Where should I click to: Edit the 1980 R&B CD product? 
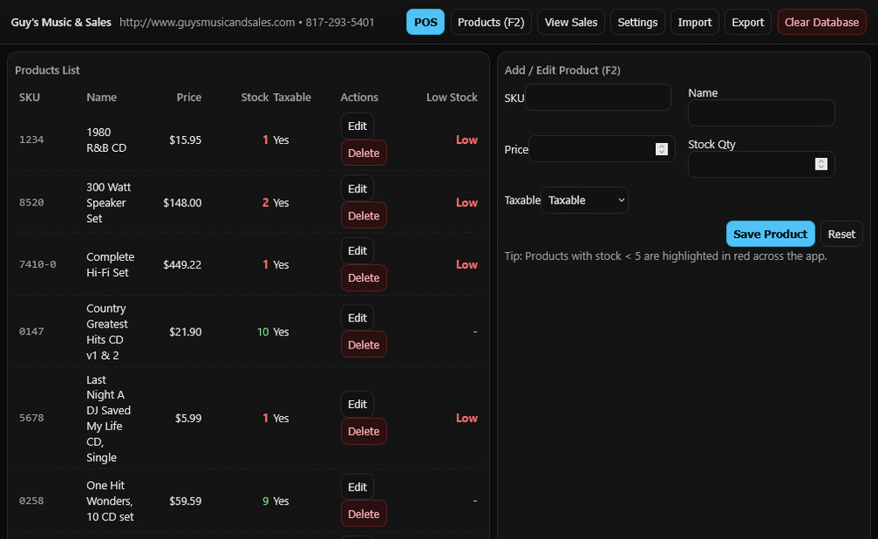click(357, 126)
